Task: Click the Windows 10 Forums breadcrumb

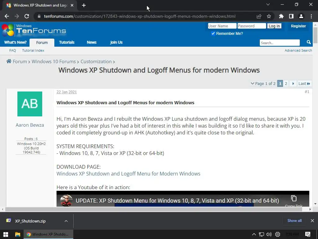Action: click(x=53, y=61)
